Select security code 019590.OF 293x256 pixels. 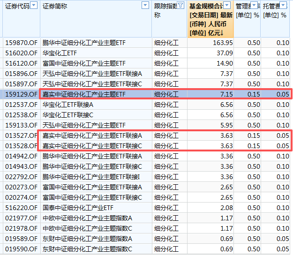(21, 249)
